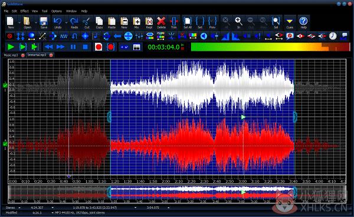Click the blue cue marker on the timeline

coord(69,177)
